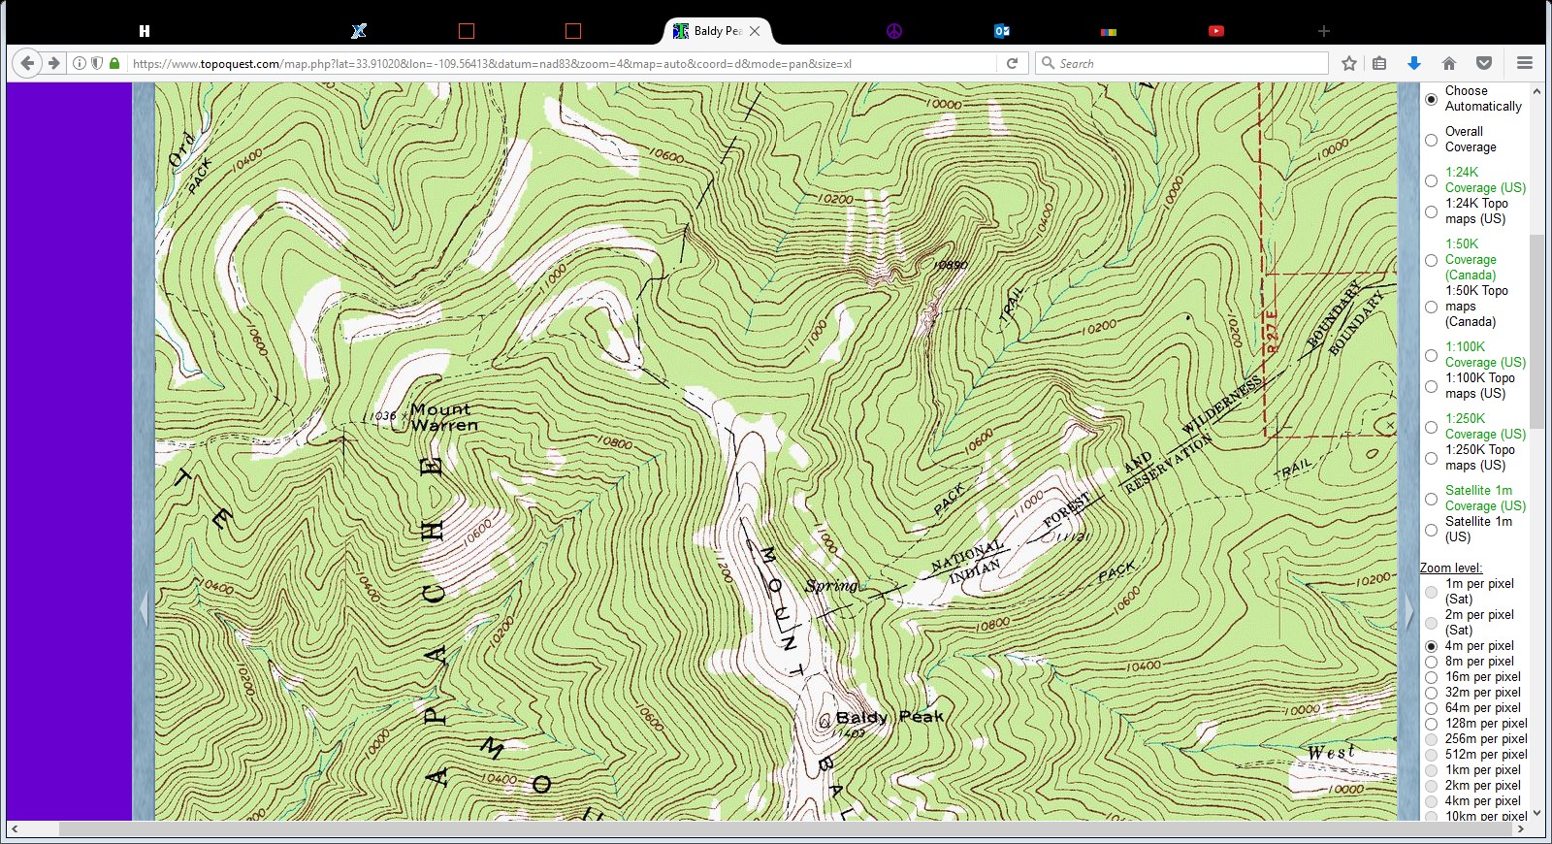This screenshot has width=1552, height=844.
Task: Click the browser Back arrow button
Action: 27,63
